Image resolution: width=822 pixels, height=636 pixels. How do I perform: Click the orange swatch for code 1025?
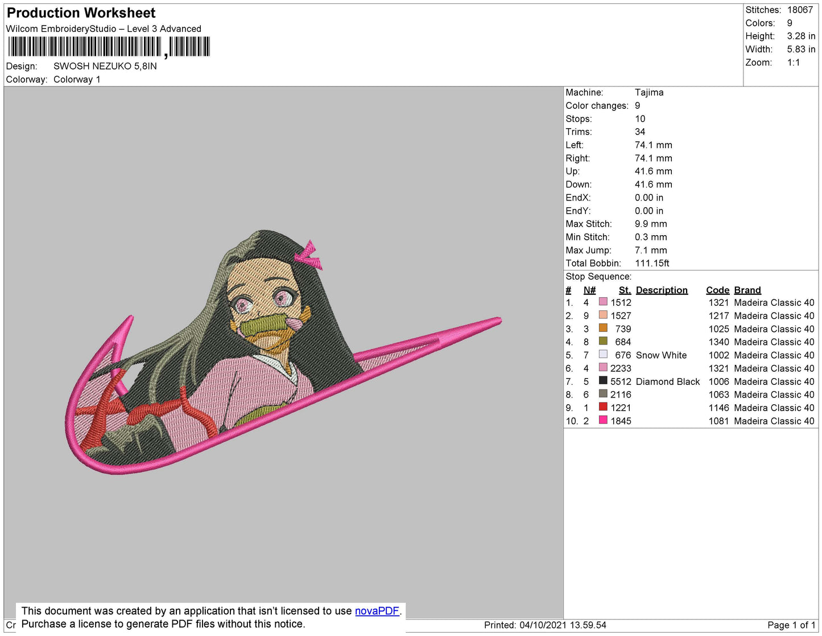pos(603,328)
